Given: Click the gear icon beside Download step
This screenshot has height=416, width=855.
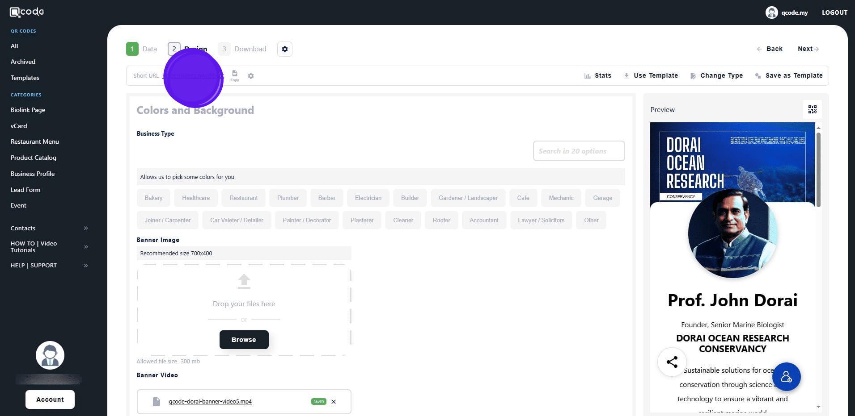Looking at the screenshot, I should pos(285,49).
